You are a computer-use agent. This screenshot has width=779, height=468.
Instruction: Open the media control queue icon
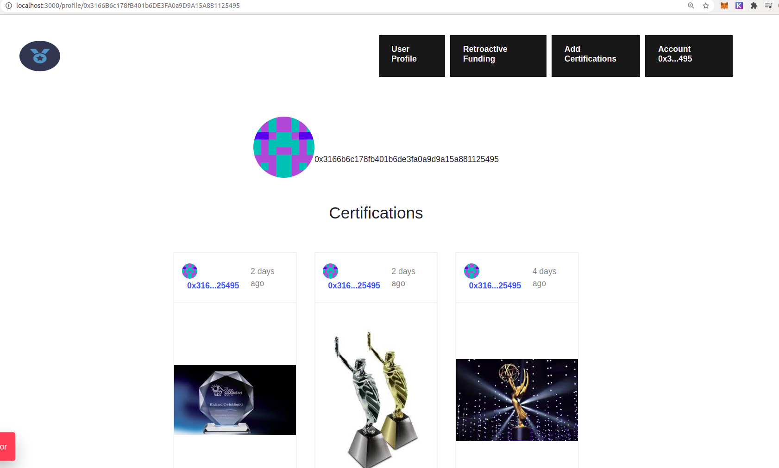768,6
